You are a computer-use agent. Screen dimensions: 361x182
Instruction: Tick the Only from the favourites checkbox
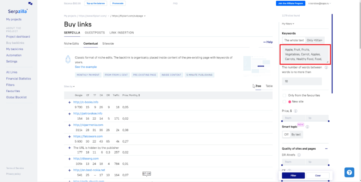[x=284, y=95]
